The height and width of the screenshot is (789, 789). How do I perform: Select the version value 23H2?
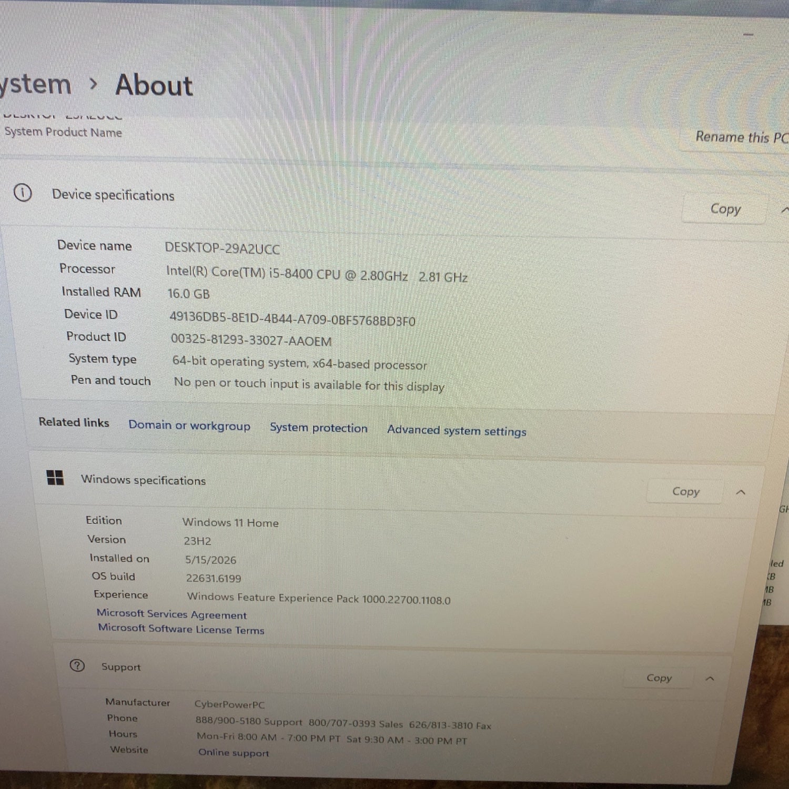(x=197, y=541)
